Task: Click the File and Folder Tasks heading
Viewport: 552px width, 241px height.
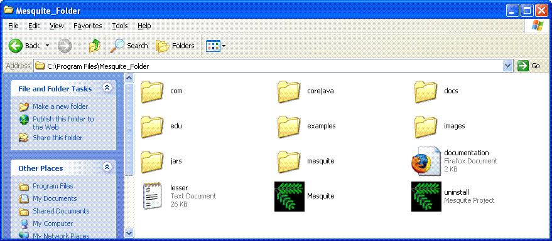Action: [55, 89]
